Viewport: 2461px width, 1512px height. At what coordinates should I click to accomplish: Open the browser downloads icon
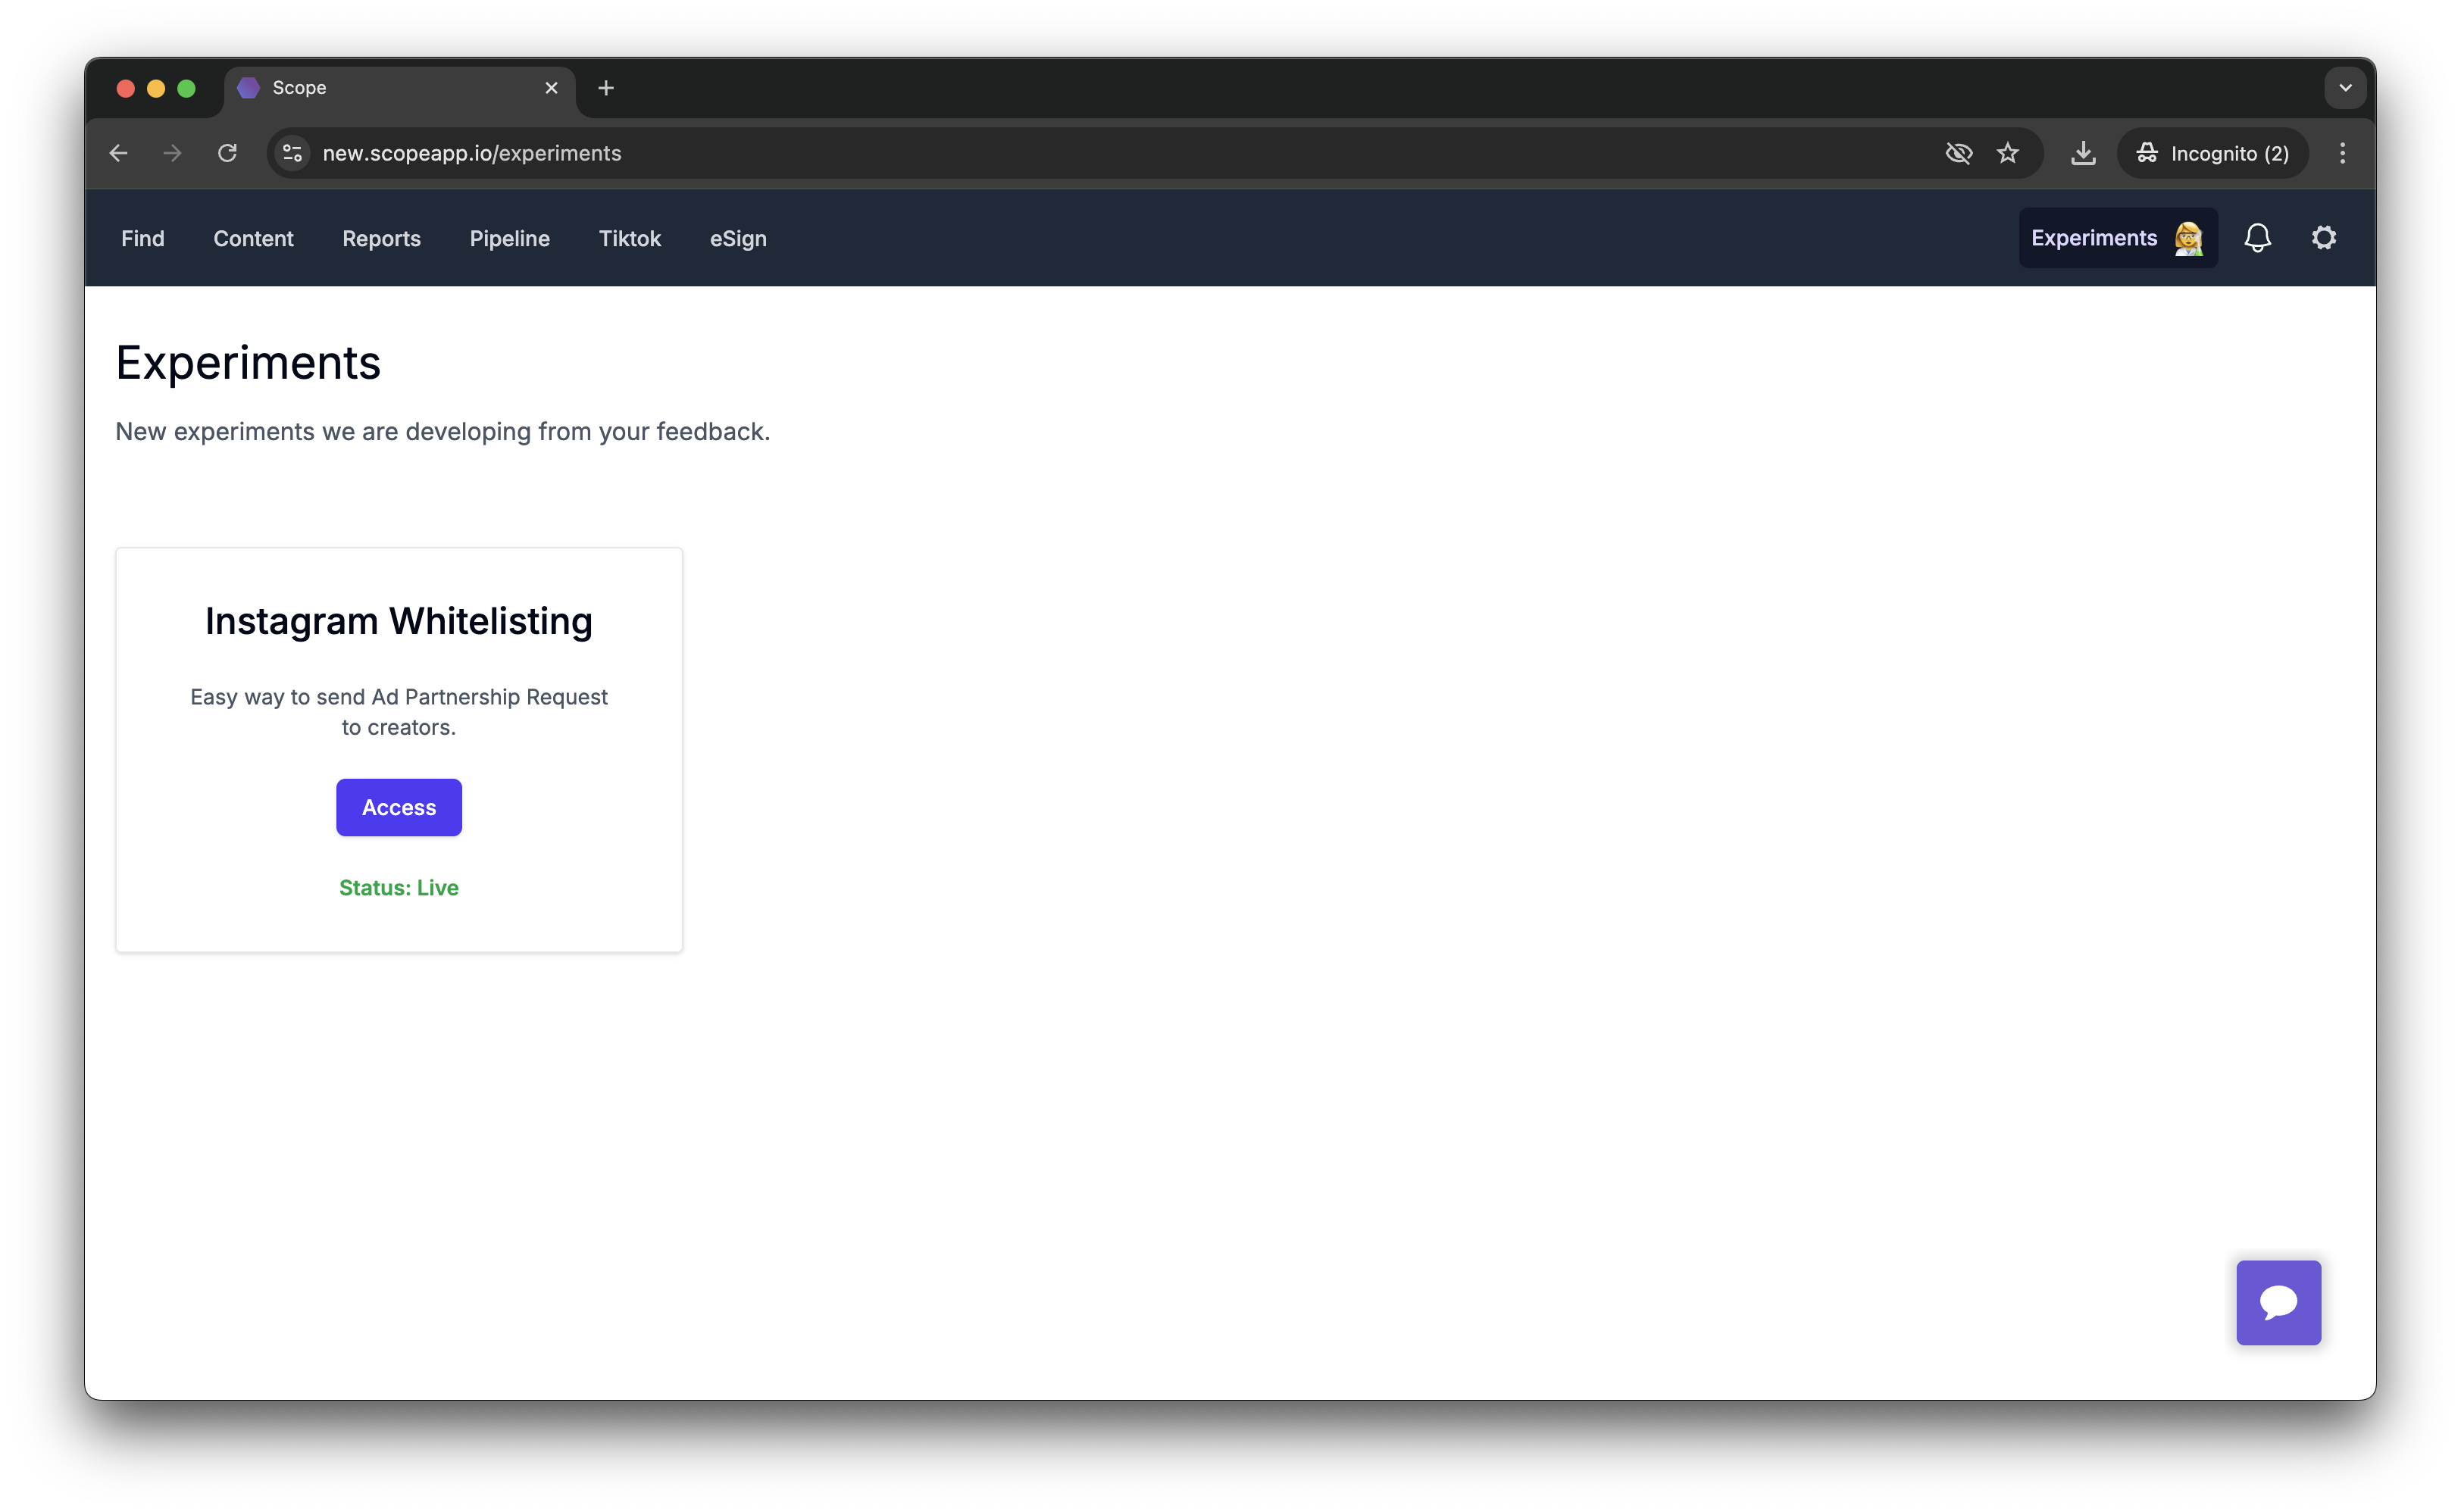coord(2082,153)
